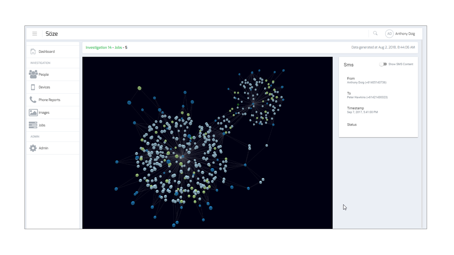Select the To label in Sms panel
The image size is (454, 255).
coord(349,93)
